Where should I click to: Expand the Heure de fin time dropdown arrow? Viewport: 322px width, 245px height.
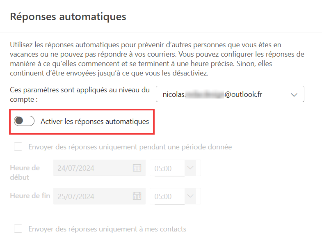coord(190,196)
